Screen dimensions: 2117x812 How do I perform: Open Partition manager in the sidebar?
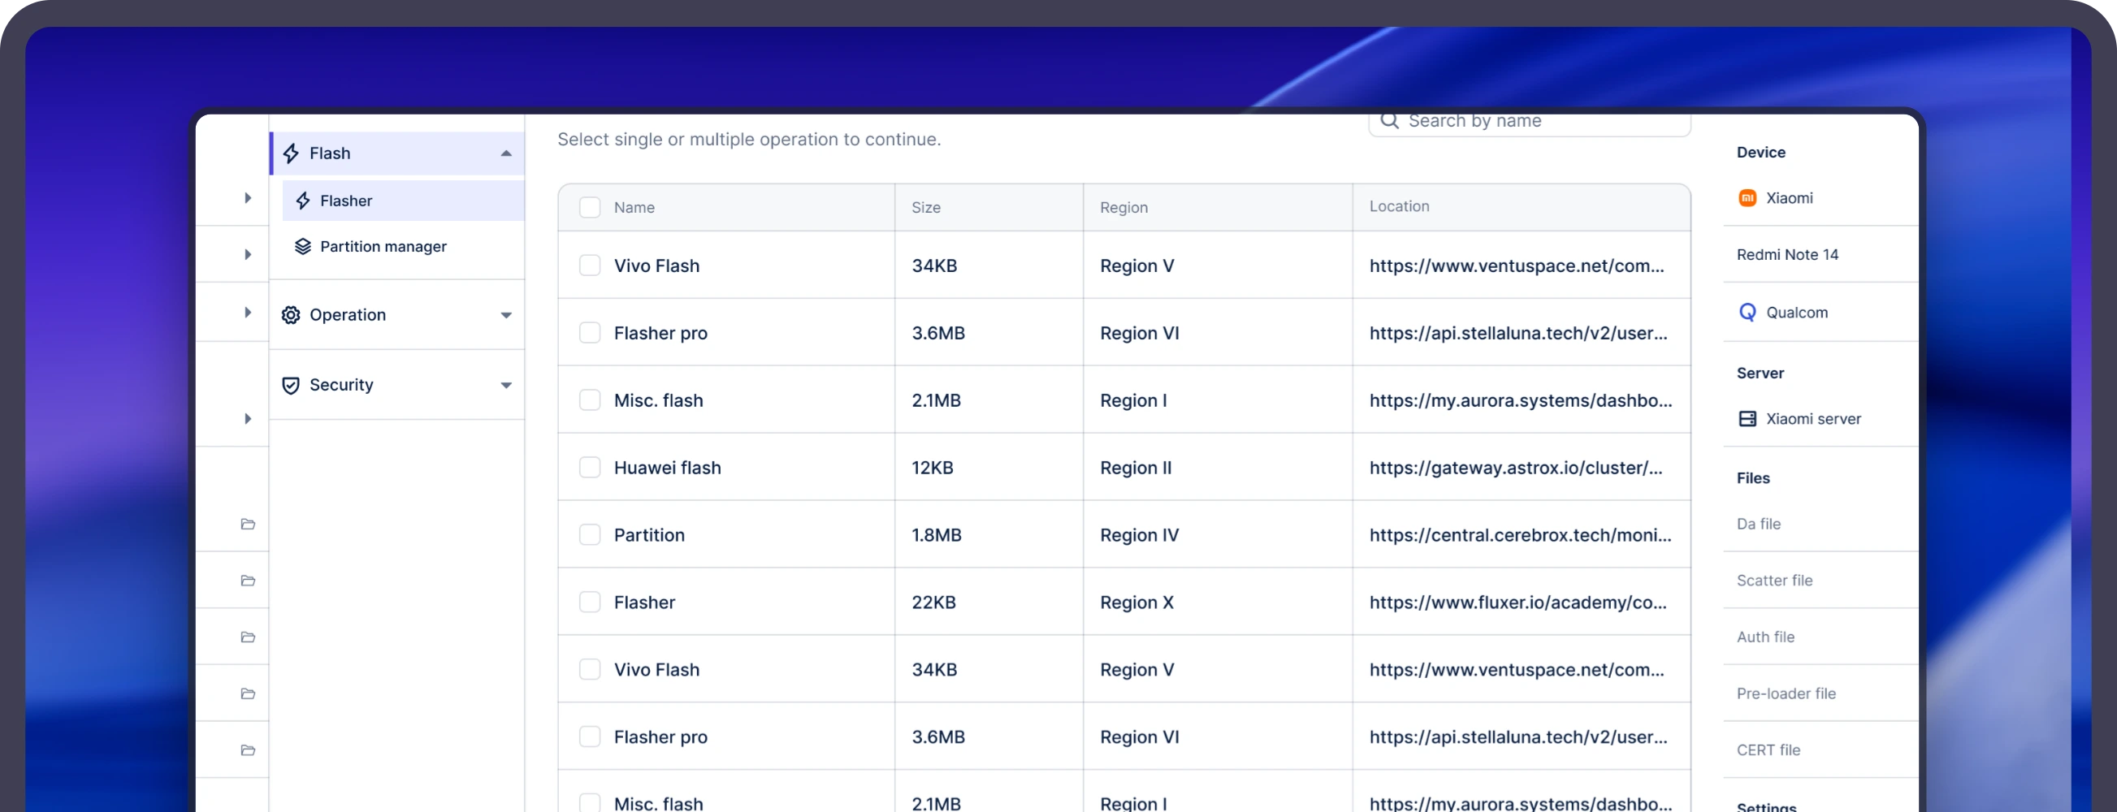(x=404, y=247)
